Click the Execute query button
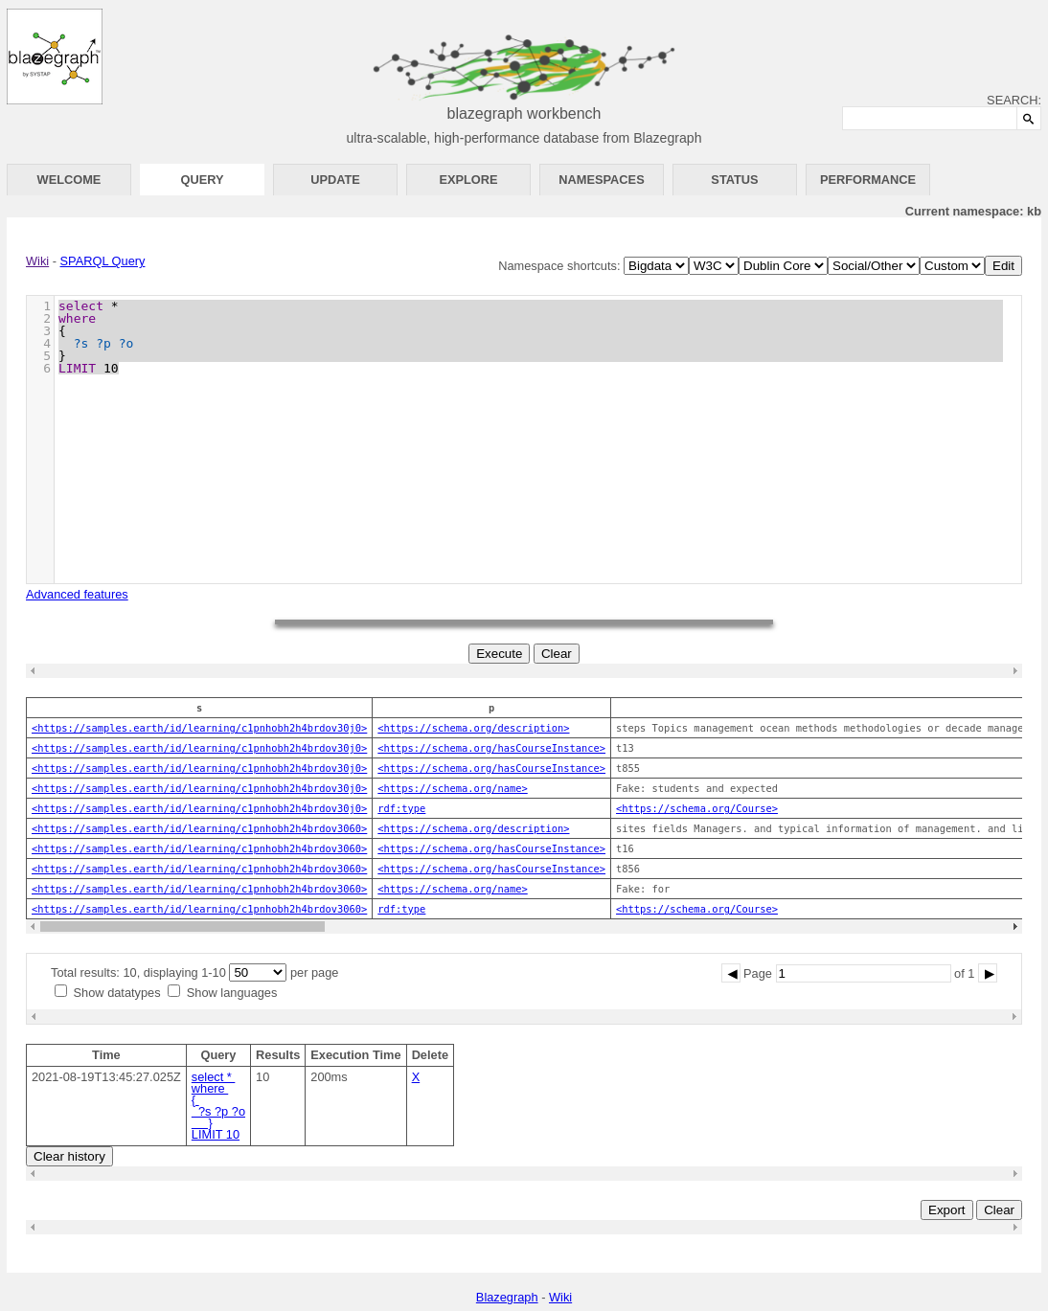This screenshot has height=1311, width=1048. 499,654
